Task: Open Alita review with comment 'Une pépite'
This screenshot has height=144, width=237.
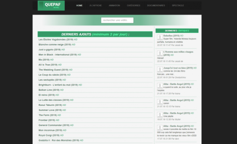Action: tap(179, 113)
